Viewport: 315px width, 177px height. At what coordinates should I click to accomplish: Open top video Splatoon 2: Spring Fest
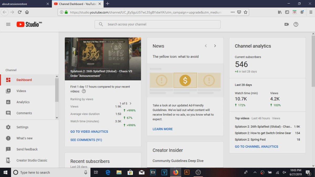pos(250,140)
